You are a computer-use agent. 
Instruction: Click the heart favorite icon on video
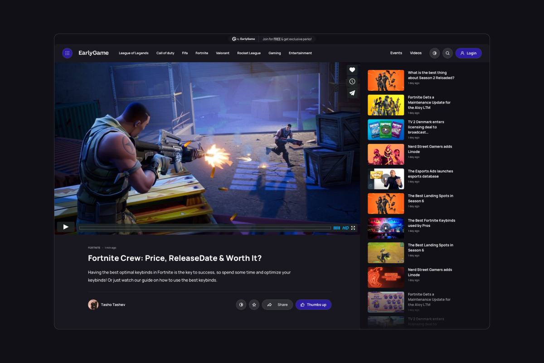pyautogui.click(x=352, y=70)
